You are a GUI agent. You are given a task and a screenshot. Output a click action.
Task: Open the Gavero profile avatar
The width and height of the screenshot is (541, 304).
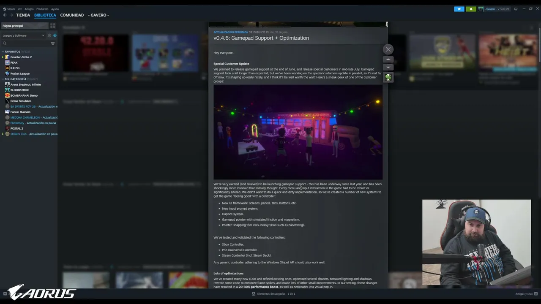click(481, 9)
